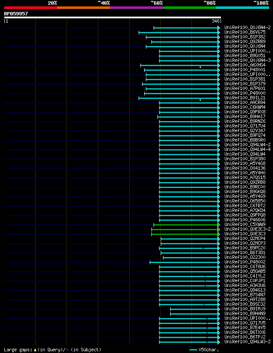Screen dimensions: 273x353
Task: Select label UniRef100_B9HAI7
Action: click(245, 117)
